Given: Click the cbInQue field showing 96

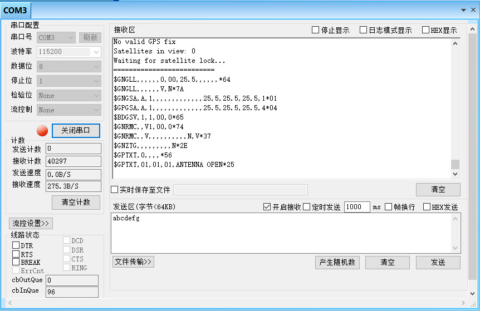Looking at the screenshot, I should (72, 292).
